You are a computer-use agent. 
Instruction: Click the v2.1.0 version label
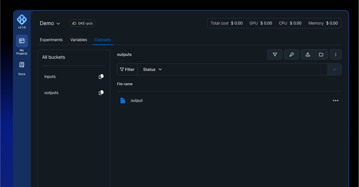click(22, 28)
